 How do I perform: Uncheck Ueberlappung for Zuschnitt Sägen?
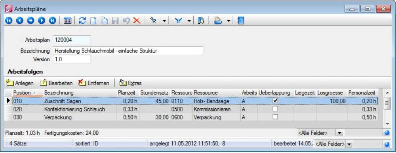point(275,100)
